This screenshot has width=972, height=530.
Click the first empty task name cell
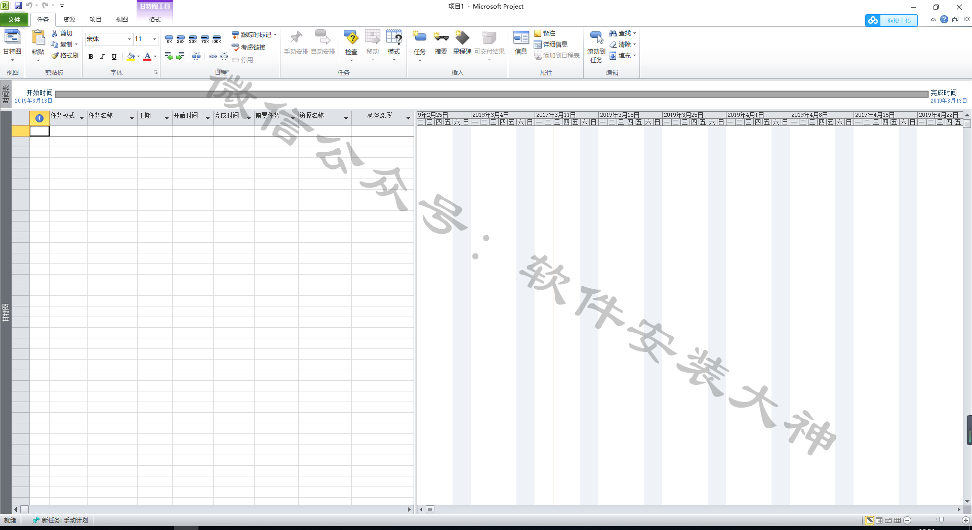click(x=112, y=131)
